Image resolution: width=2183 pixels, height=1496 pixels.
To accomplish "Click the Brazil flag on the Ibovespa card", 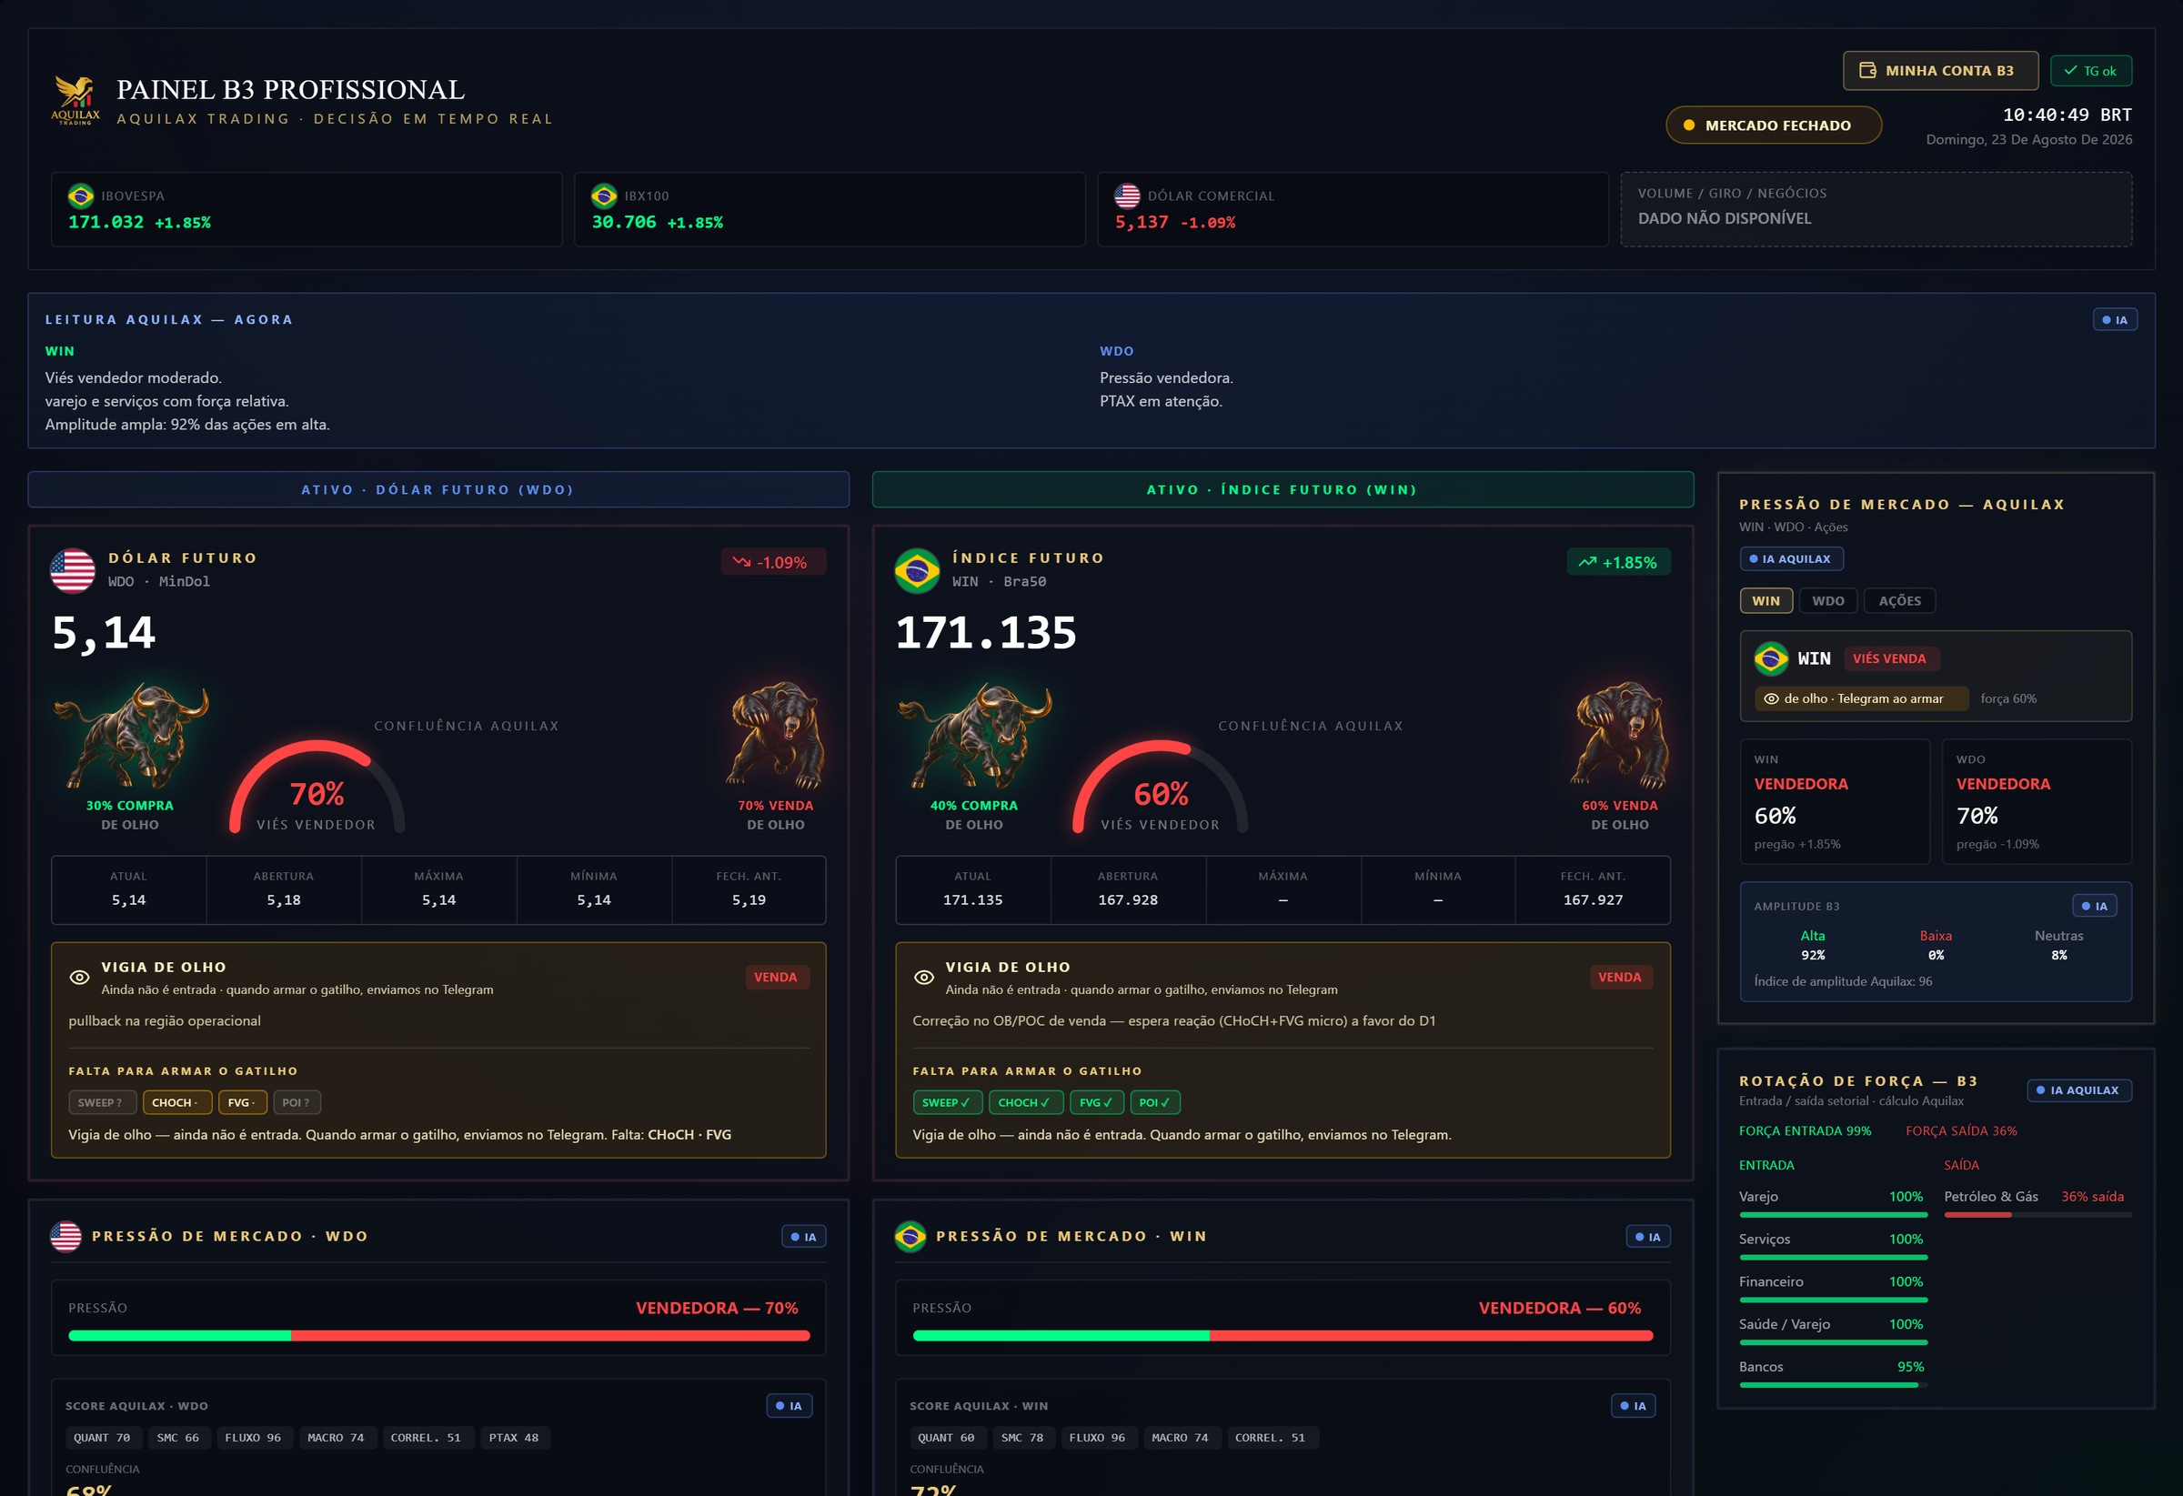I will (x=81, y=196).
